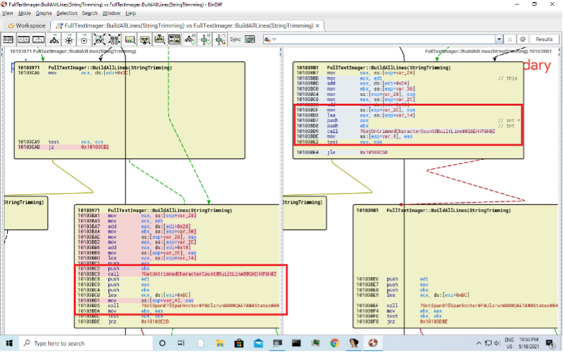Viewport: 563px width, 352px height.
Task: Select the hierarchical layout toolbar icon
Action: click(54, 40)
